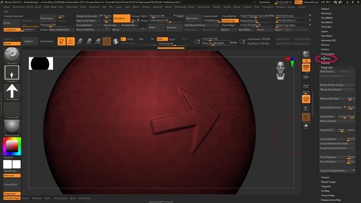Select the Edit mode icon
The height and width of the screenshot is (203, 361).
61,41
